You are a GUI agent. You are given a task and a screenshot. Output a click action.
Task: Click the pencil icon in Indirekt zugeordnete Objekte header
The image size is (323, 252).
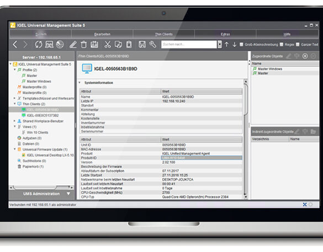point(297,131)
